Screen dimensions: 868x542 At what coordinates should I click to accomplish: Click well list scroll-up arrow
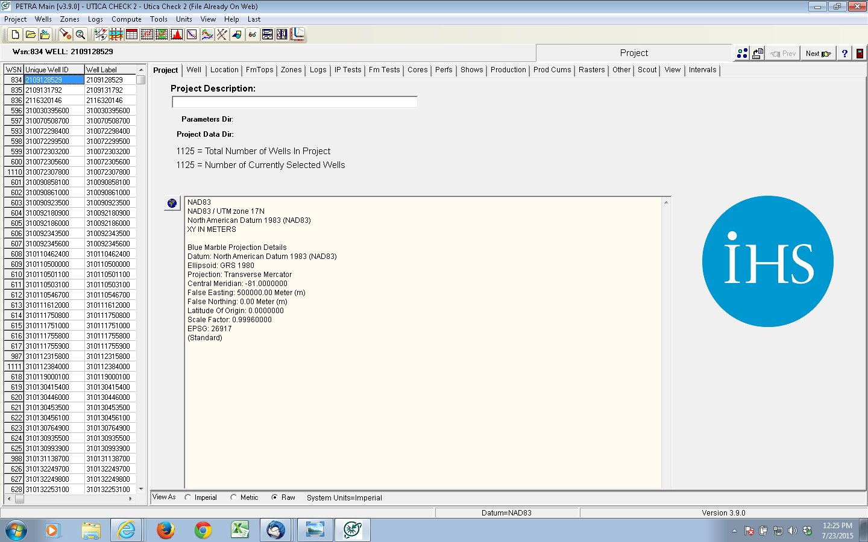pyautogui.click(x=141, y=70)
